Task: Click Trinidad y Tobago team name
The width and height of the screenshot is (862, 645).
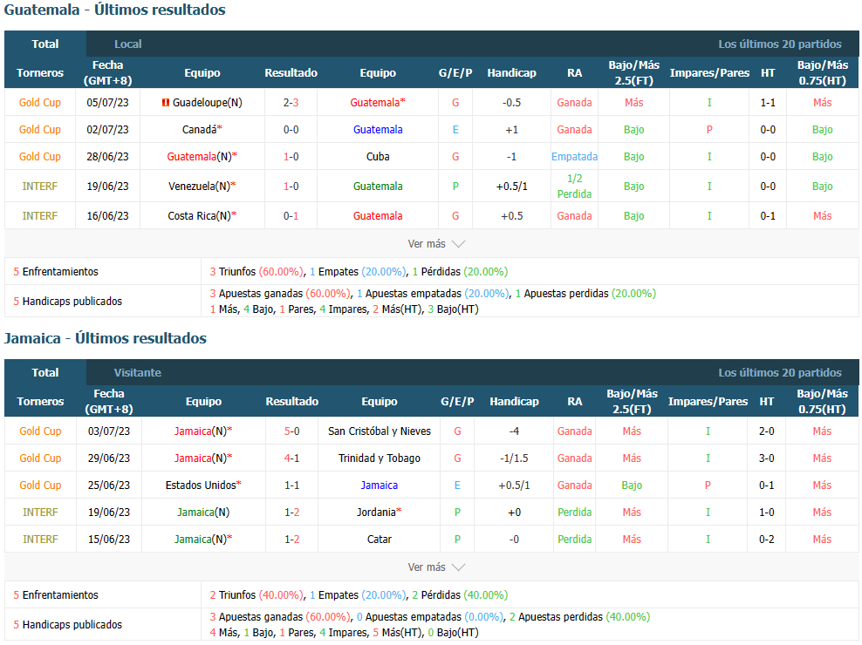Action: click(380, 458)
